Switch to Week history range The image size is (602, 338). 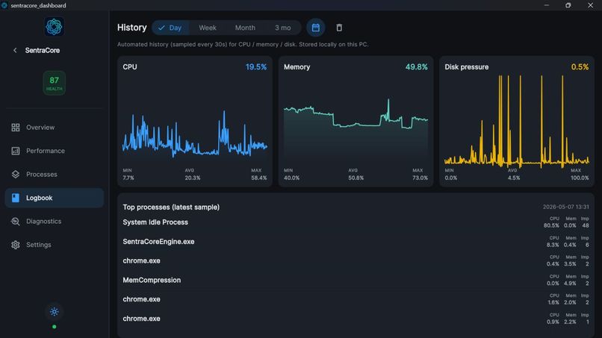208,28
